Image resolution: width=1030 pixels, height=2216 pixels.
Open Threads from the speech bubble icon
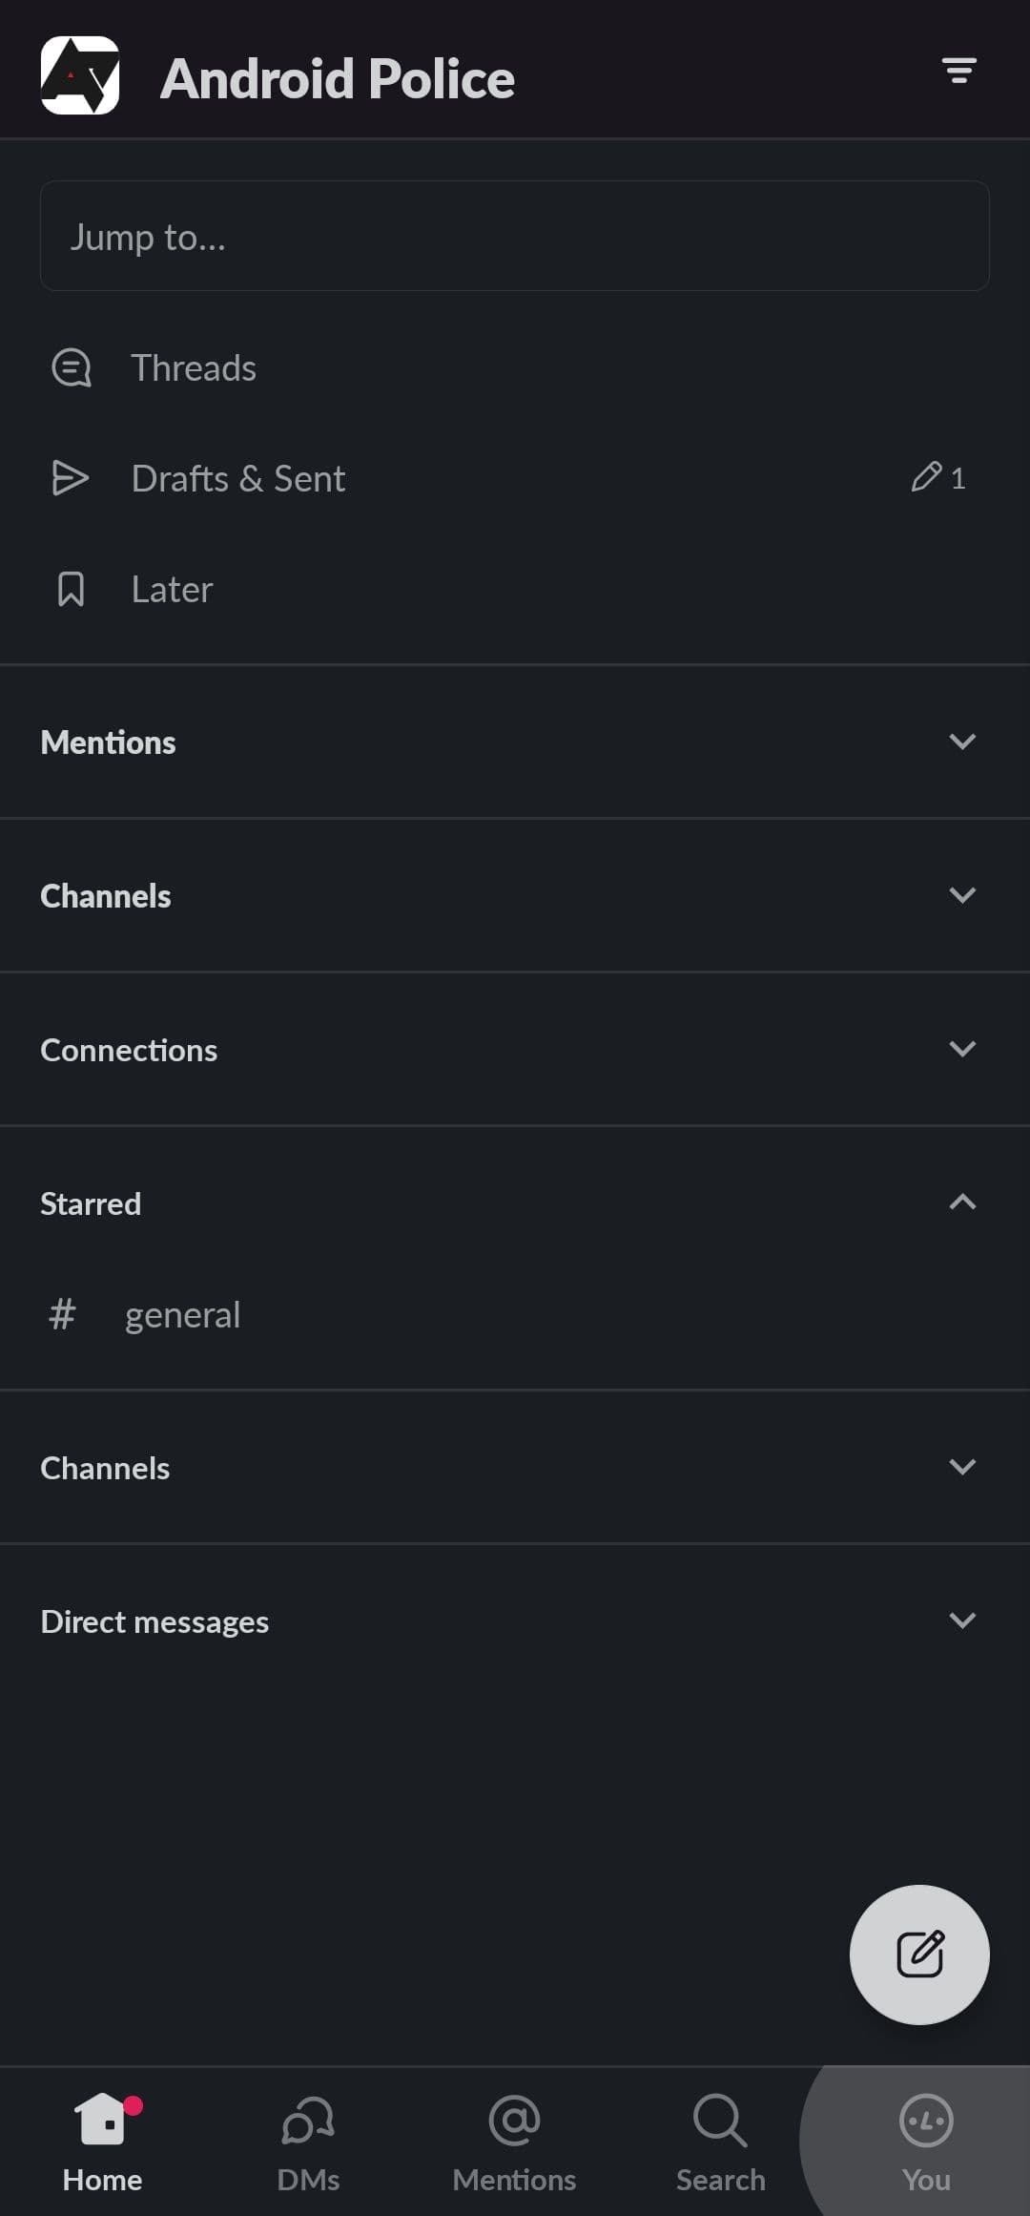(x=72, y=367)
